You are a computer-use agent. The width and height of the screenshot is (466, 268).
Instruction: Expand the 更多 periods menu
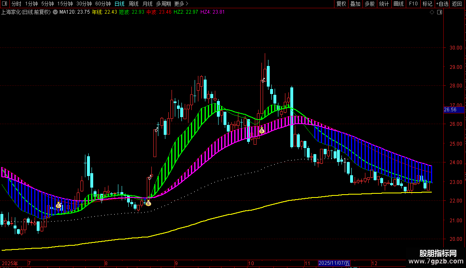coord(181,4)
